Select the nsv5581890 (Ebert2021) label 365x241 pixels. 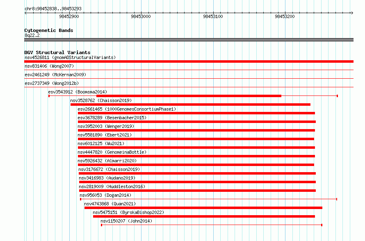105,135
